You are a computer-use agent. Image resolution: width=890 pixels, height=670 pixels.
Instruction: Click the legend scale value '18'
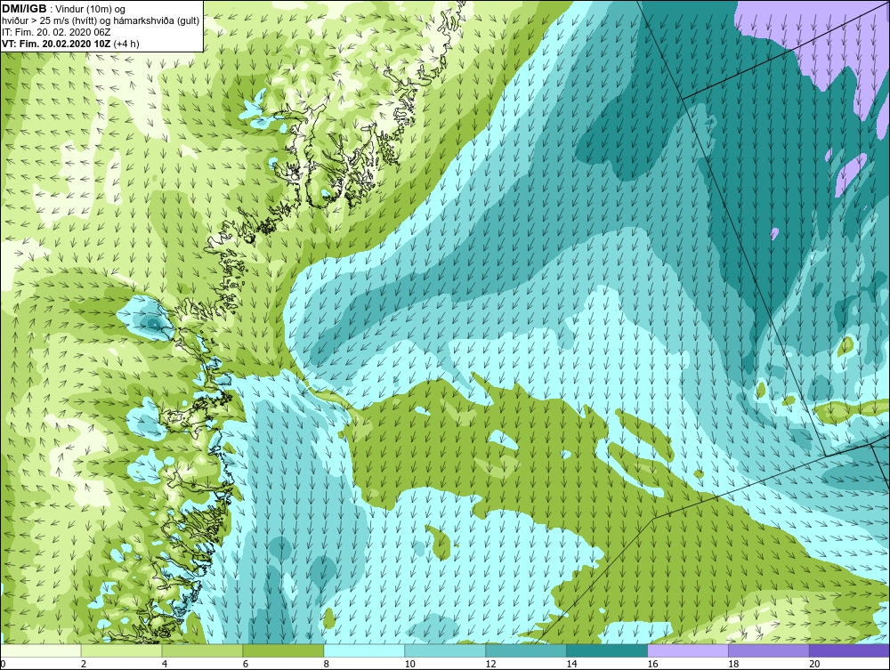(x=733, y=664)
